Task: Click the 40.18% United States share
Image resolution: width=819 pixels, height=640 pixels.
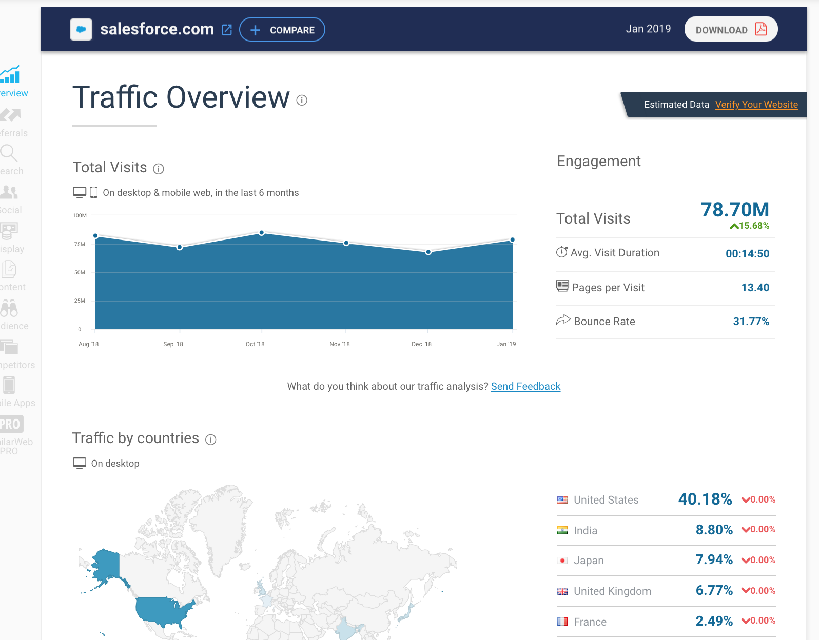Action: (x=705, y=499)
